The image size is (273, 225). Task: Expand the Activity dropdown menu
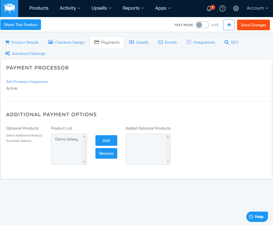70,8
